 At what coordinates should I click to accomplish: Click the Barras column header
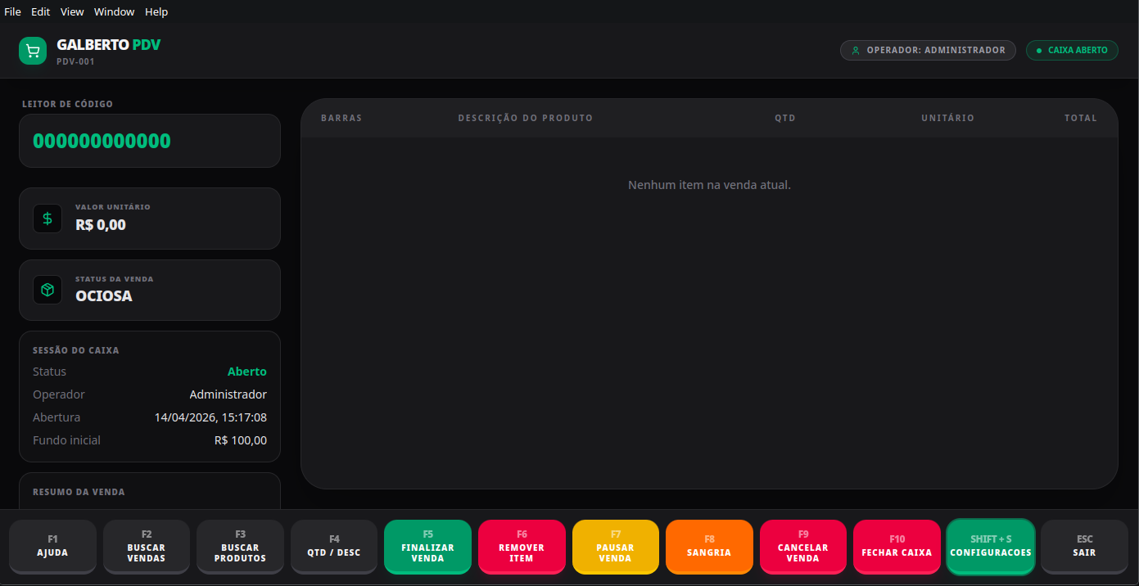tap(341, 118)
